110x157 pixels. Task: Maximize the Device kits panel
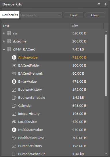(99, 4)
